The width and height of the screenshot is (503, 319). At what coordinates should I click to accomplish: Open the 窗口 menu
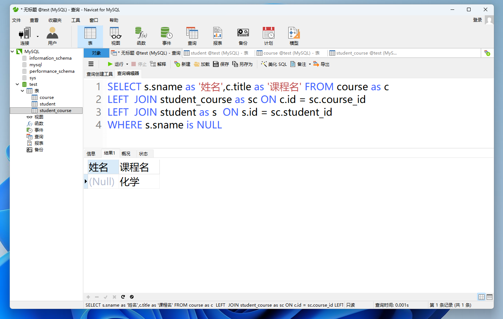point(94,20)
